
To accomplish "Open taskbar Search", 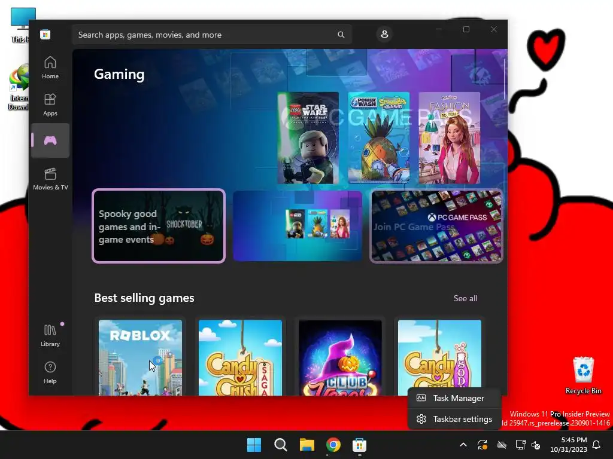I will [280, 445].
